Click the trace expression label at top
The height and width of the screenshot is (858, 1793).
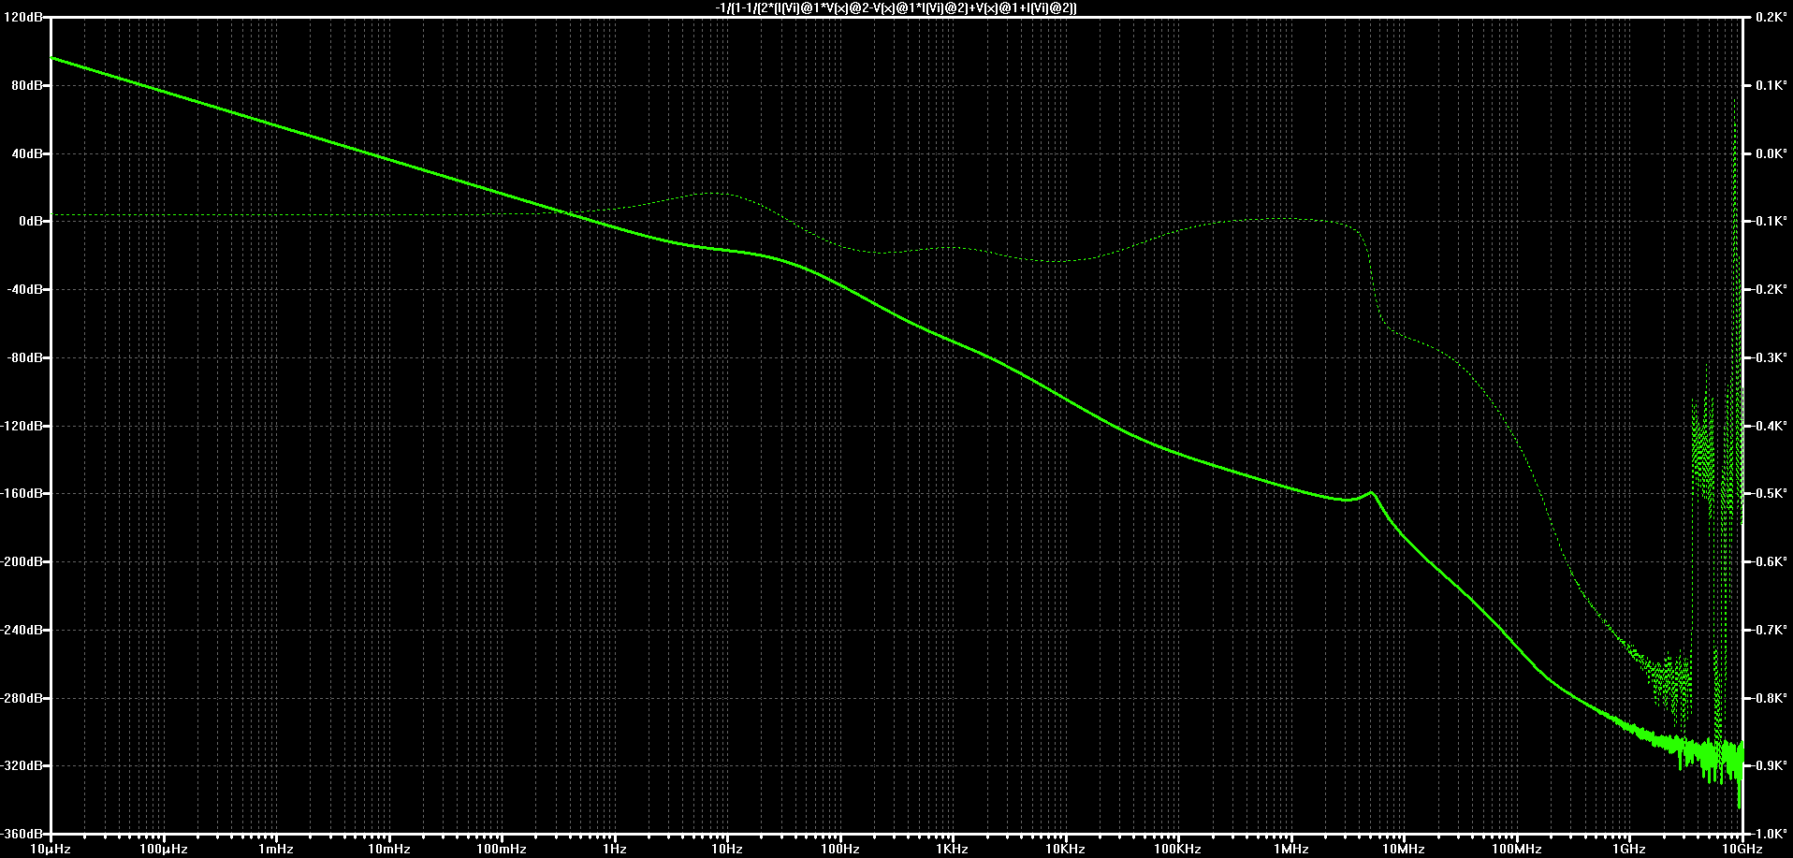coord(896,7)
